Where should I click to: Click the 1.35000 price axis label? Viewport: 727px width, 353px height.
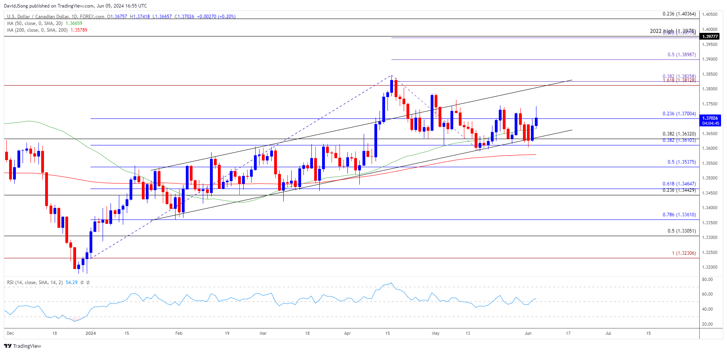tap(710, 178)
